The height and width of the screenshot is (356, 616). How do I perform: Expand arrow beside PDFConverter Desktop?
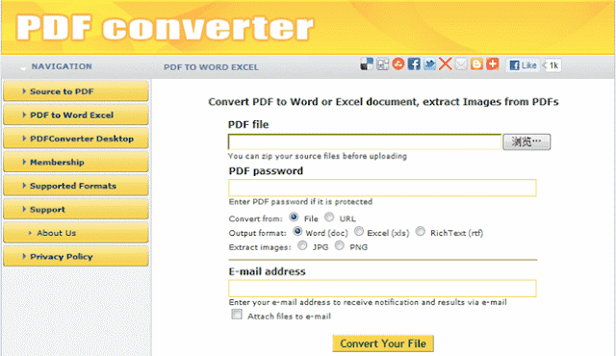(x=24, y=139)
